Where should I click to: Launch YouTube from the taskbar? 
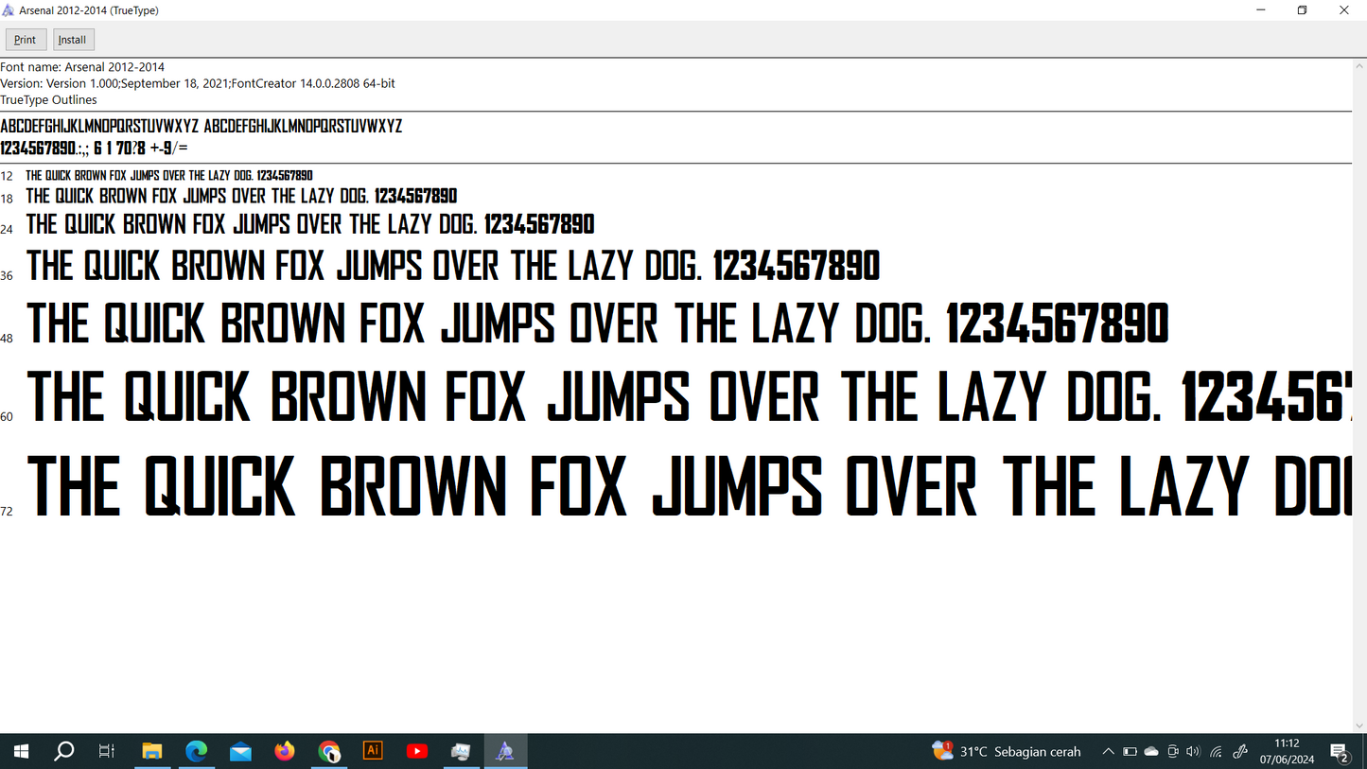tap(416, 751)
